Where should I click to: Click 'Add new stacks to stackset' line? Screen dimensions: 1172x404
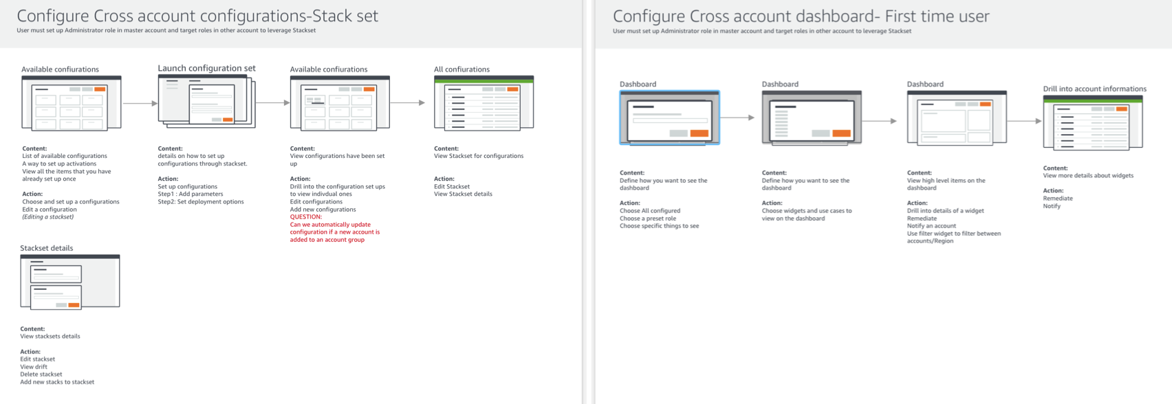(x=57, y=382)
